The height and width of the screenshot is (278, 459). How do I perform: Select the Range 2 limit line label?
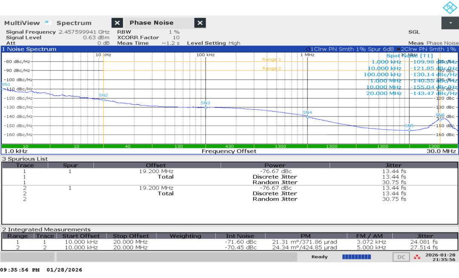[271, 68]
